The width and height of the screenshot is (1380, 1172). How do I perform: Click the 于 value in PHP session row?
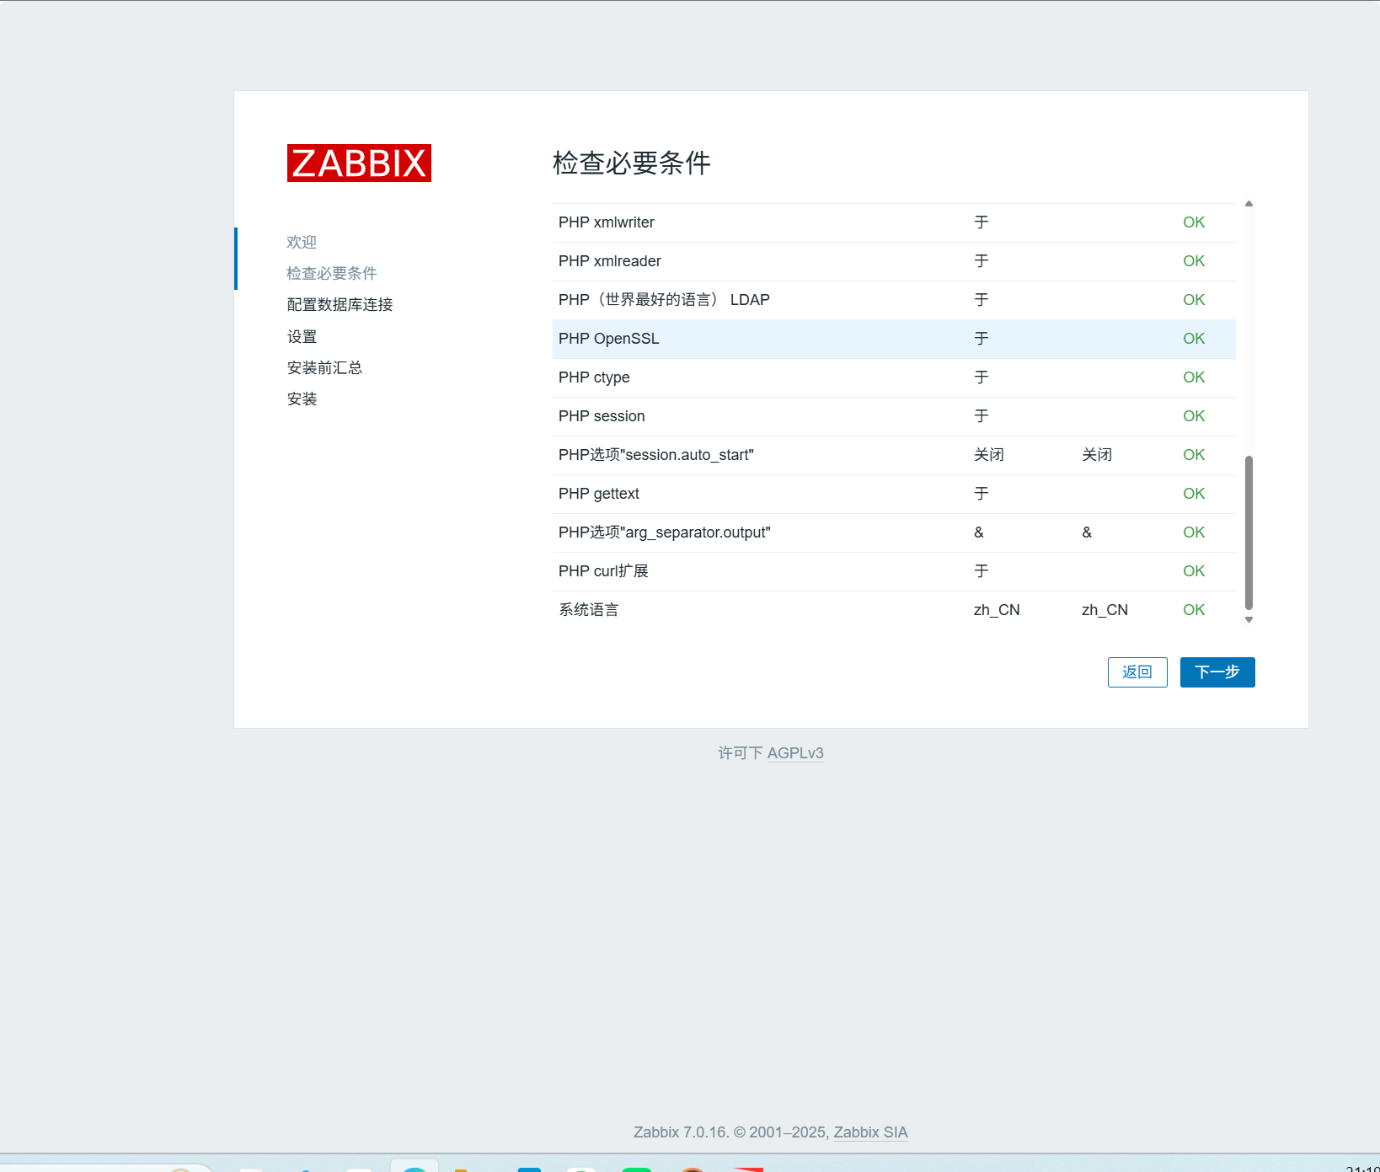(982, 416)
